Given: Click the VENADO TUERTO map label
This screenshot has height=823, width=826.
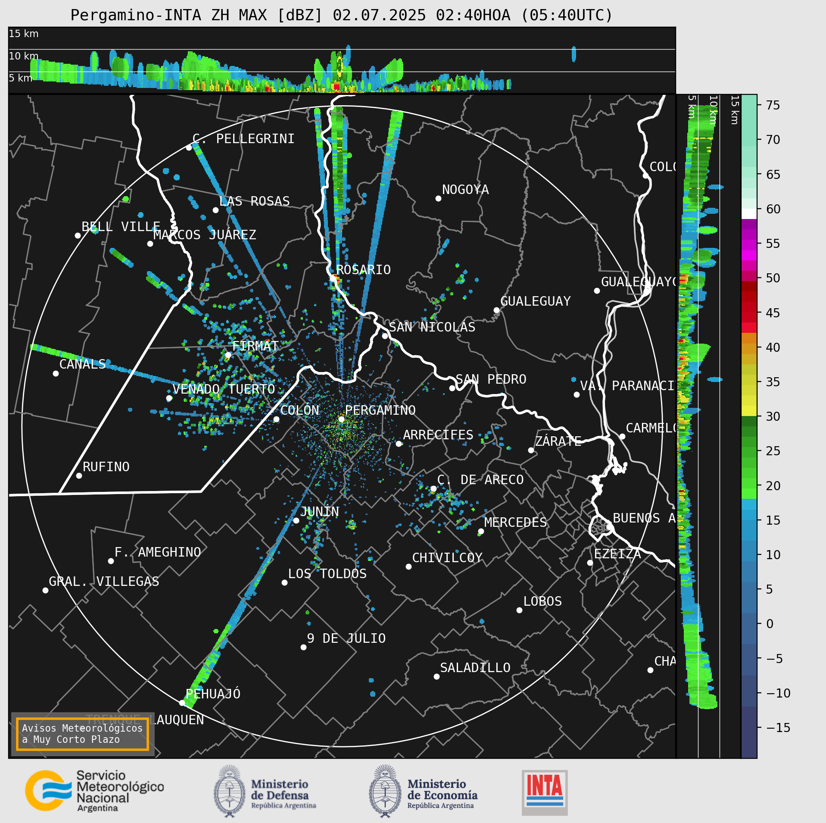Looking at the screenshot, I should click(x=224, y=389).
